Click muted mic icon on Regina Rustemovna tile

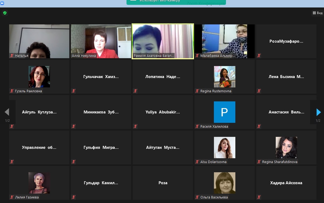(197, 91)
